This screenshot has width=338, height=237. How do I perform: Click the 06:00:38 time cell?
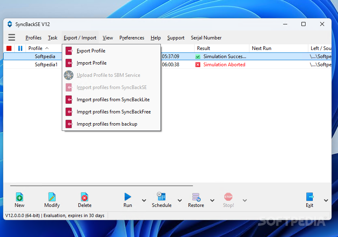point(171,65)
